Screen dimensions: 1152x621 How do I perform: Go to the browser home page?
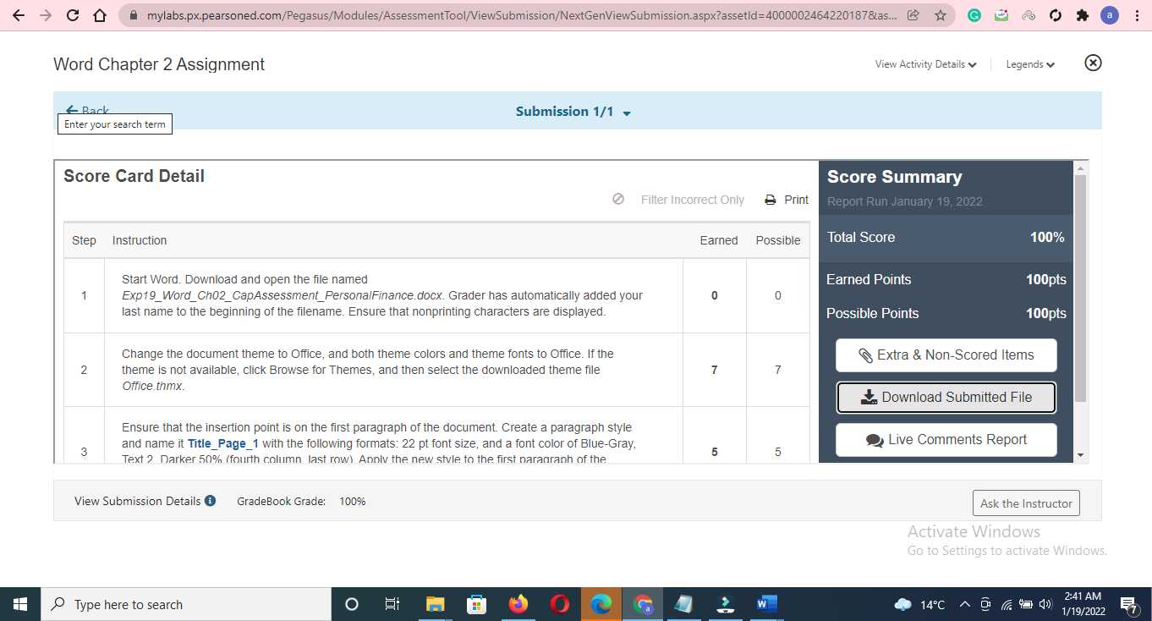pos(99,15)
